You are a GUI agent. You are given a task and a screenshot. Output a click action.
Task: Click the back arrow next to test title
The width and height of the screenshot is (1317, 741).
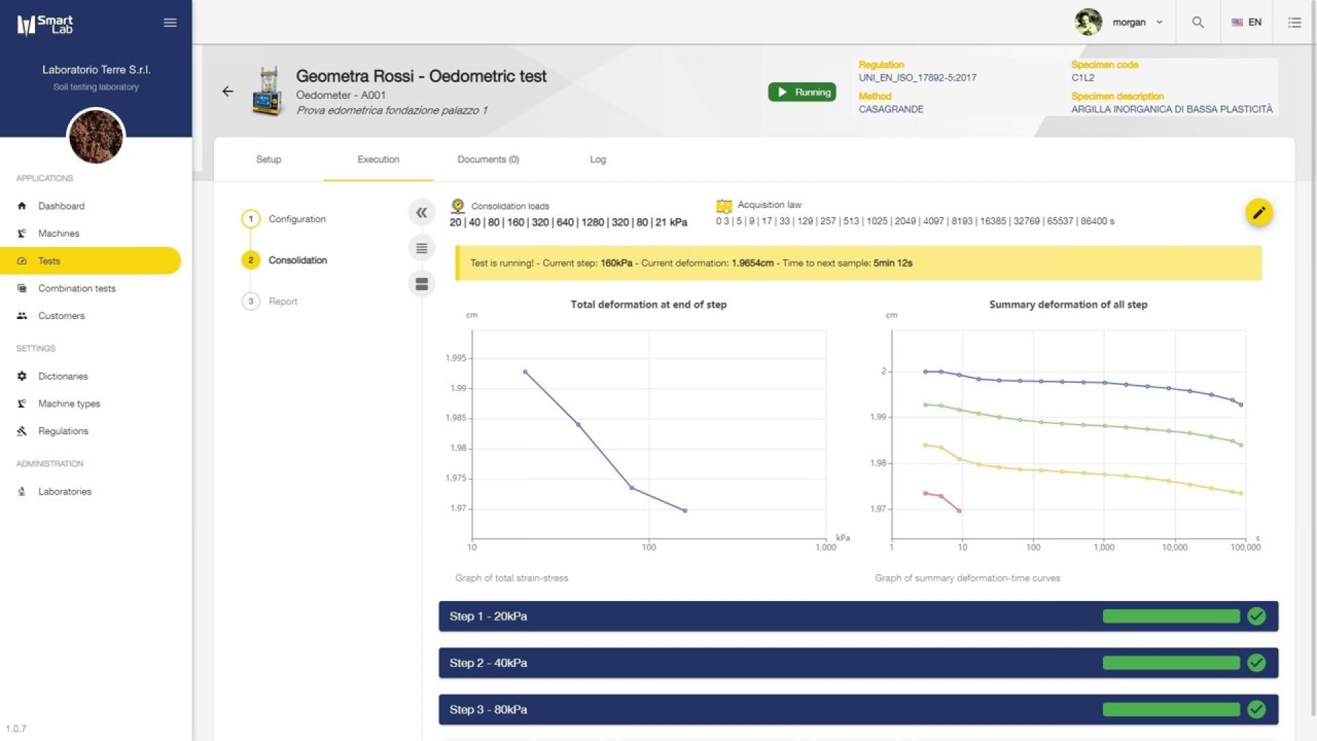(x=228, y=91)
